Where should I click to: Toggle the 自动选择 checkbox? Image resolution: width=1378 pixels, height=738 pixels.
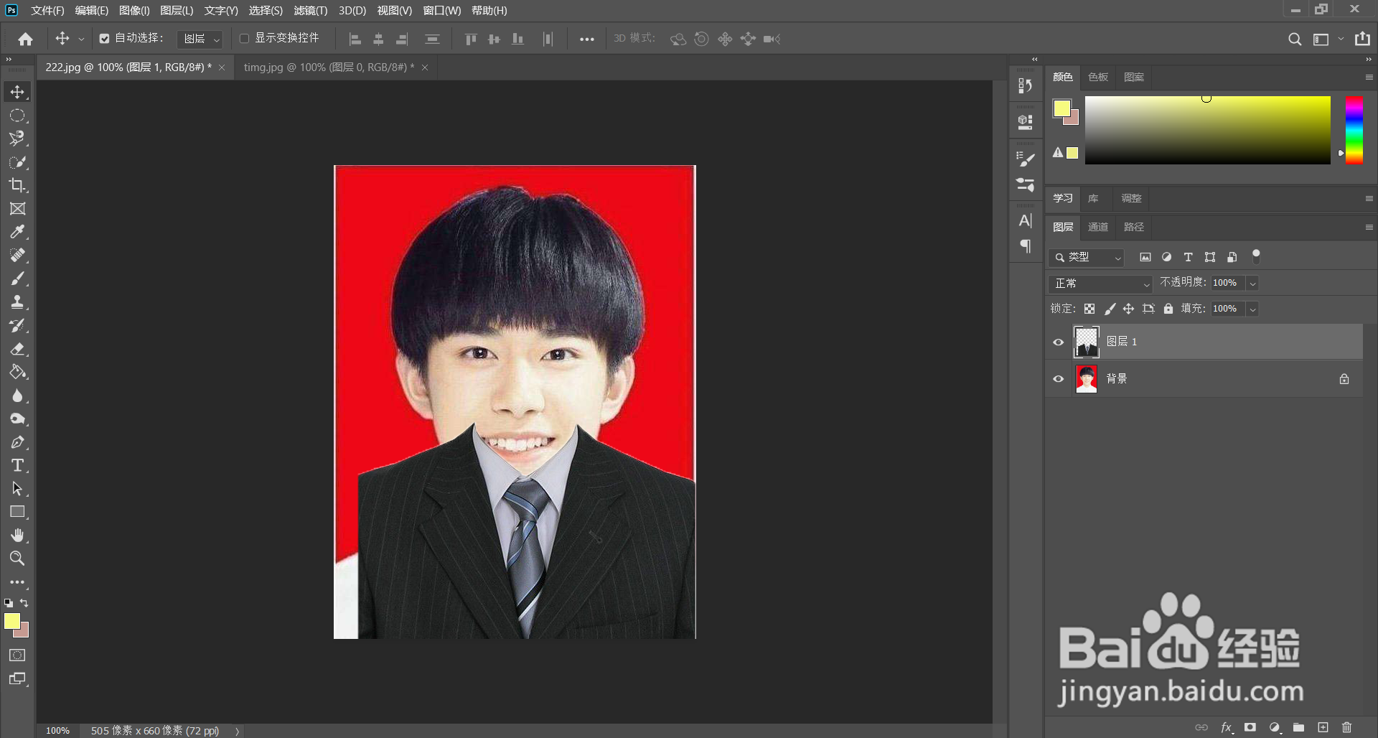tap(105, 39)
